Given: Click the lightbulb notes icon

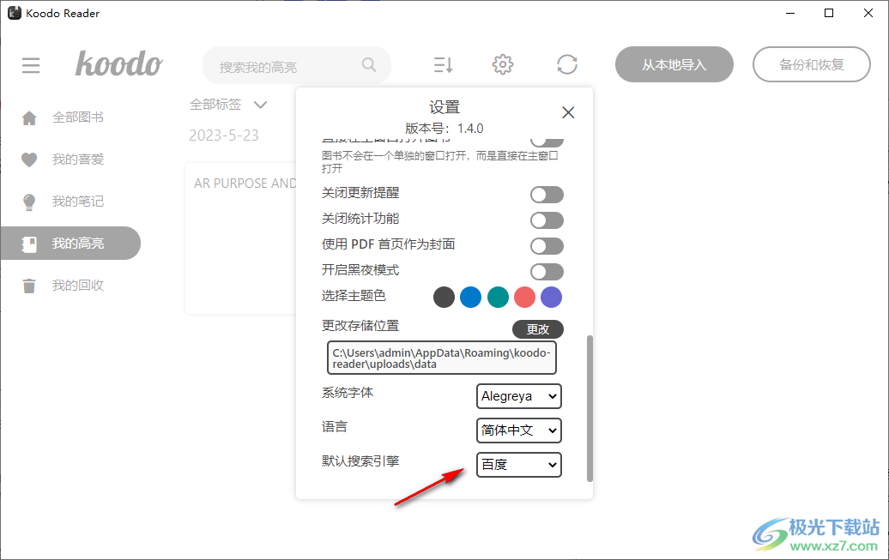Looking at the screenshot, I should click(x=29, y=202).
